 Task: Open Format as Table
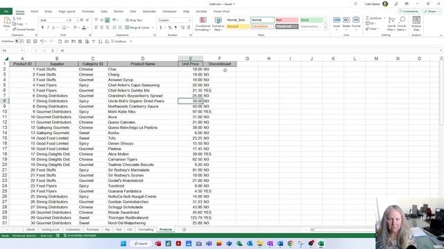click(218, 24)
